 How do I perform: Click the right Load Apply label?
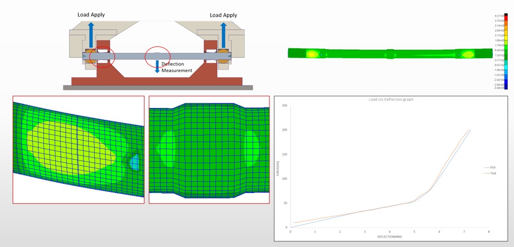223,15
